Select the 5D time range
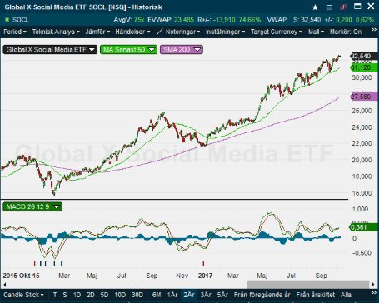Viewport: 379px width, 303px height. pyautogui.click(x=104, y=295)
